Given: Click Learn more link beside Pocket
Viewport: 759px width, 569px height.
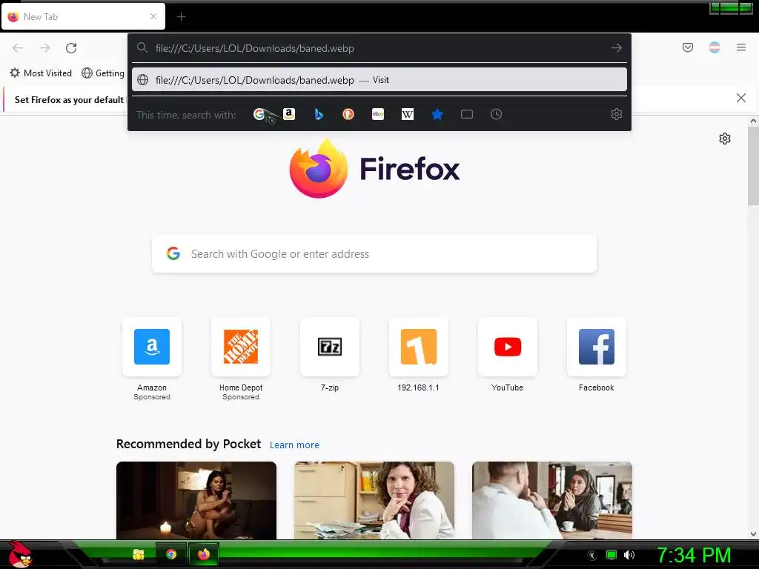Looking at the screenshot, I should tap(294, 445).
